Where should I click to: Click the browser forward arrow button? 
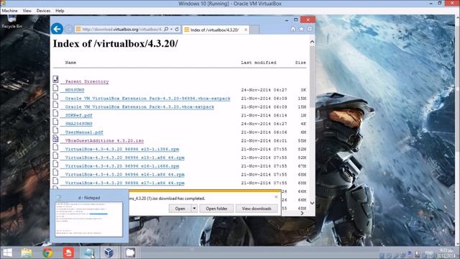coord(69,29)
